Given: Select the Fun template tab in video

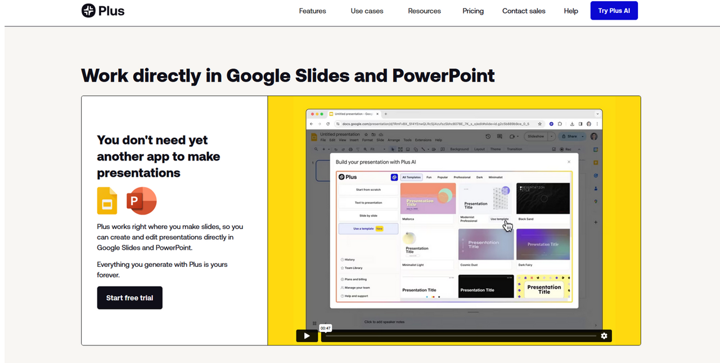Looking at the screenshot, I should pos(429,177).
